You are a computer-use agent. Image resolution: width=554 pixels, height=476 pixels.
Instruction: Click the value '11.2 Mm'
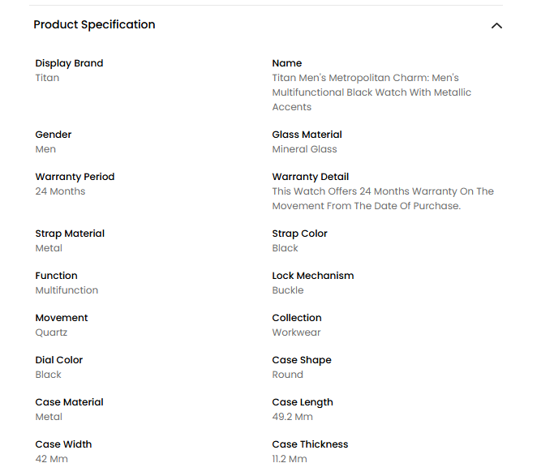[290, 459]
